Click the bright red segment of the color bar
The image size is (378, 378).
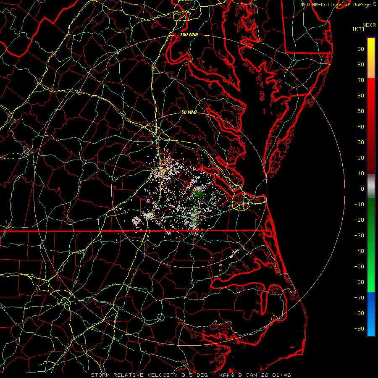click(x=371, y=89)
